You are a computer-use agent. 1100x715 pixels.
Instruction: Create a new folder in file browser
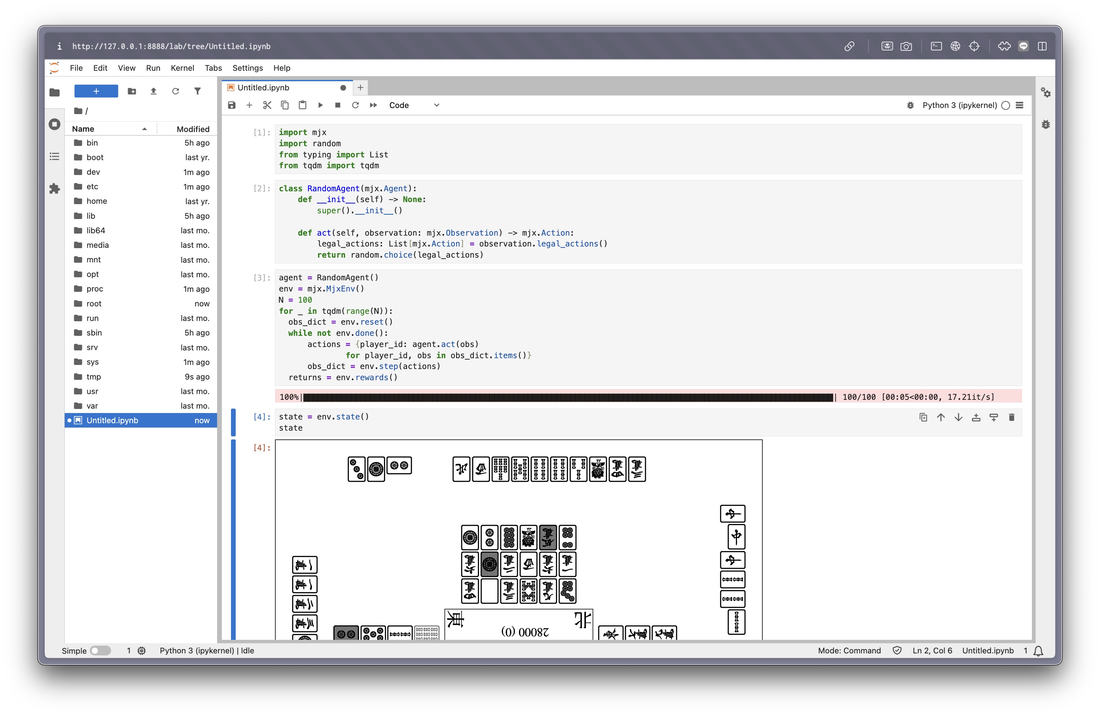(132, 91)
